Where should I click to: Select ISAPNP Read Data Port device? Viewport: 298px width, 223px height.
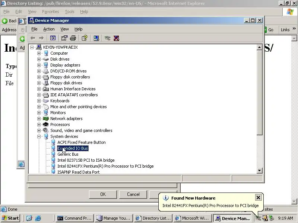tap(78, 172)
